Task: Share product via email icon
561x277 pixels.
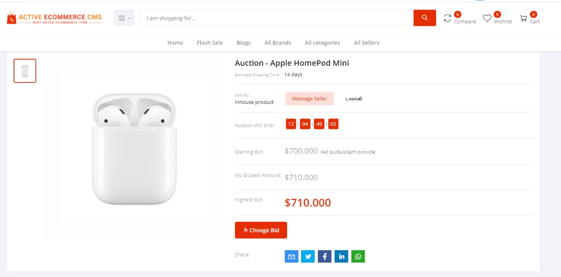Action: [291, 256]
